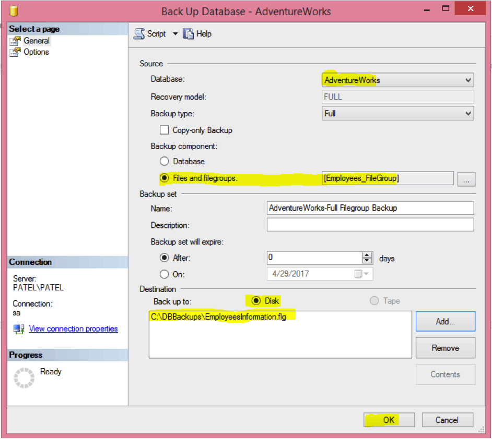
Task: Click the backup set Name field
Action: tap(370, 208)
